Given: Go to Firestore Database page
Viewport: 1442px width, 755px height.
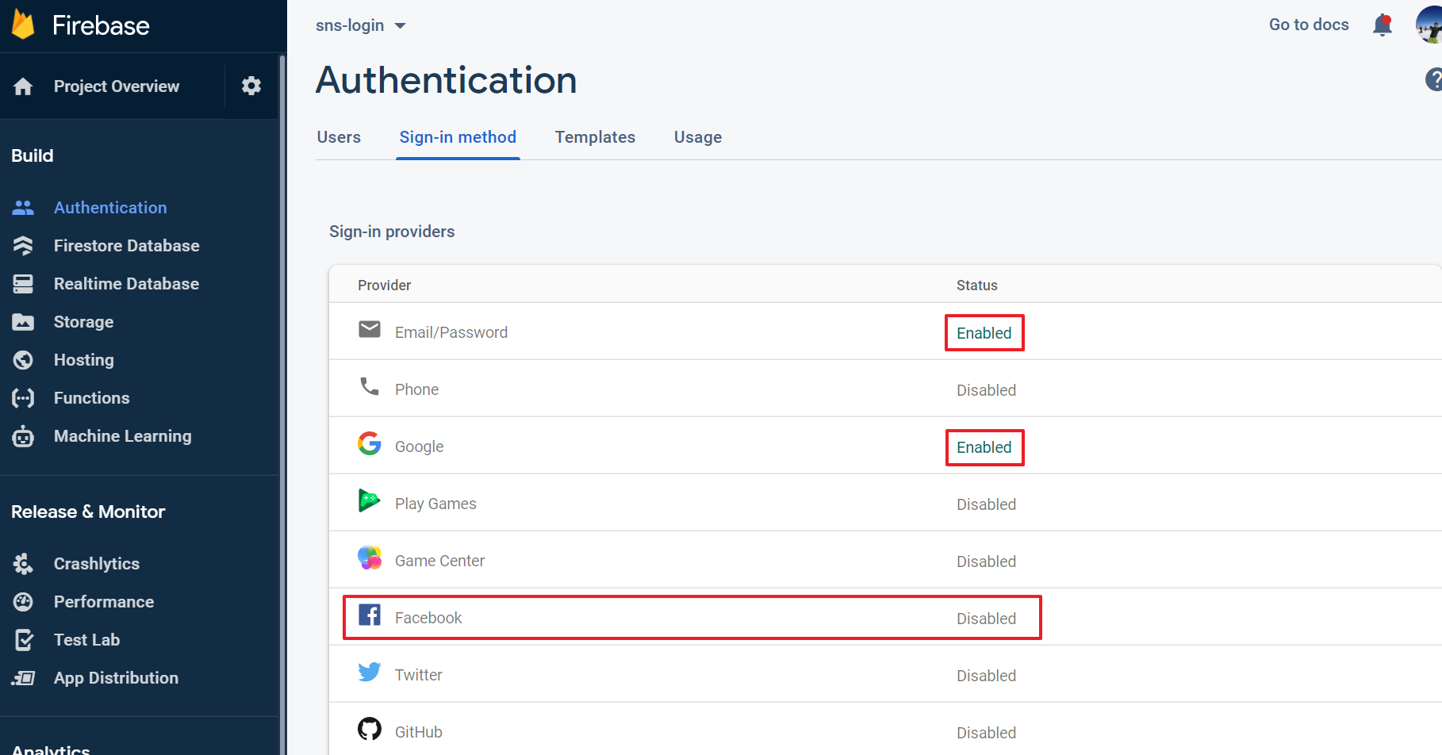Looking at the screenshot, I should tap(126, 246).
